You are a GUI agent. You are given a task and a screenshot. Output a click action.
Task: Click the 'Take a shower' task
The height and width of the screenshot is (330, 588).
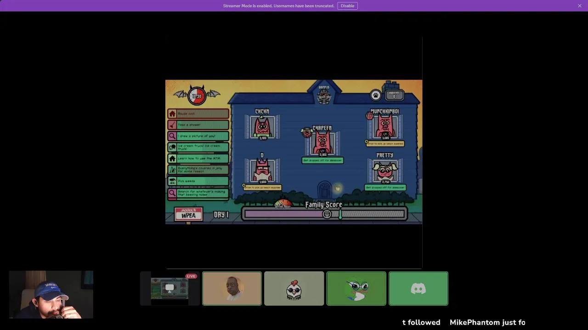198,125
